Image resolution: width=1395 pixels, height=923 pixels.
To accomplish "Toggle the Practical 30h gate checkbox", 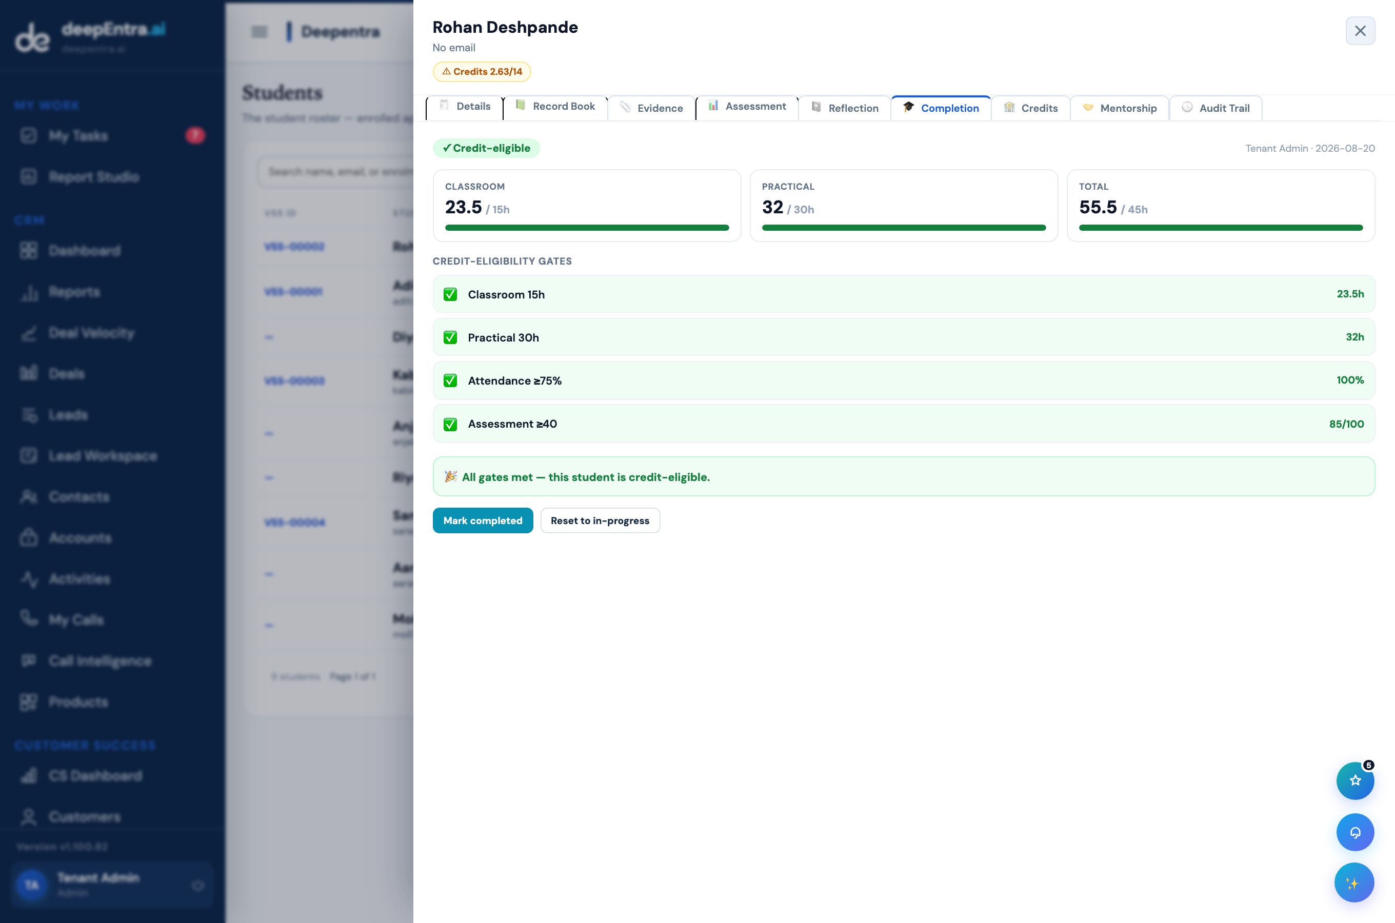I will 450,337.
